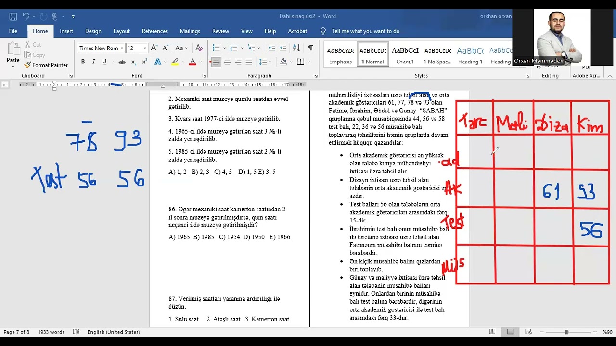Screen dimensions: 616x346
Task: Apply the Emphasis style
Action: pos(340,55)
